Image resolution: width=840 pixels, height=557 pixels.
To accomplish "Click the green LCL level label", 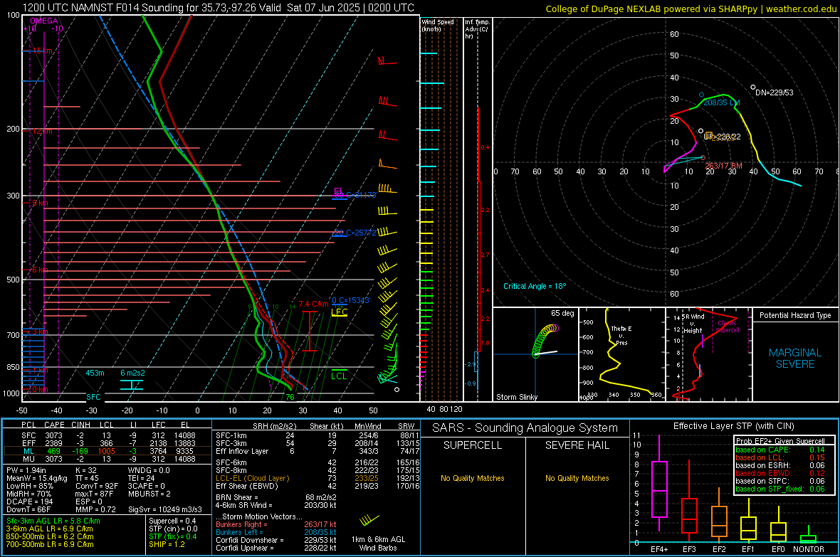I will (339, 376).
